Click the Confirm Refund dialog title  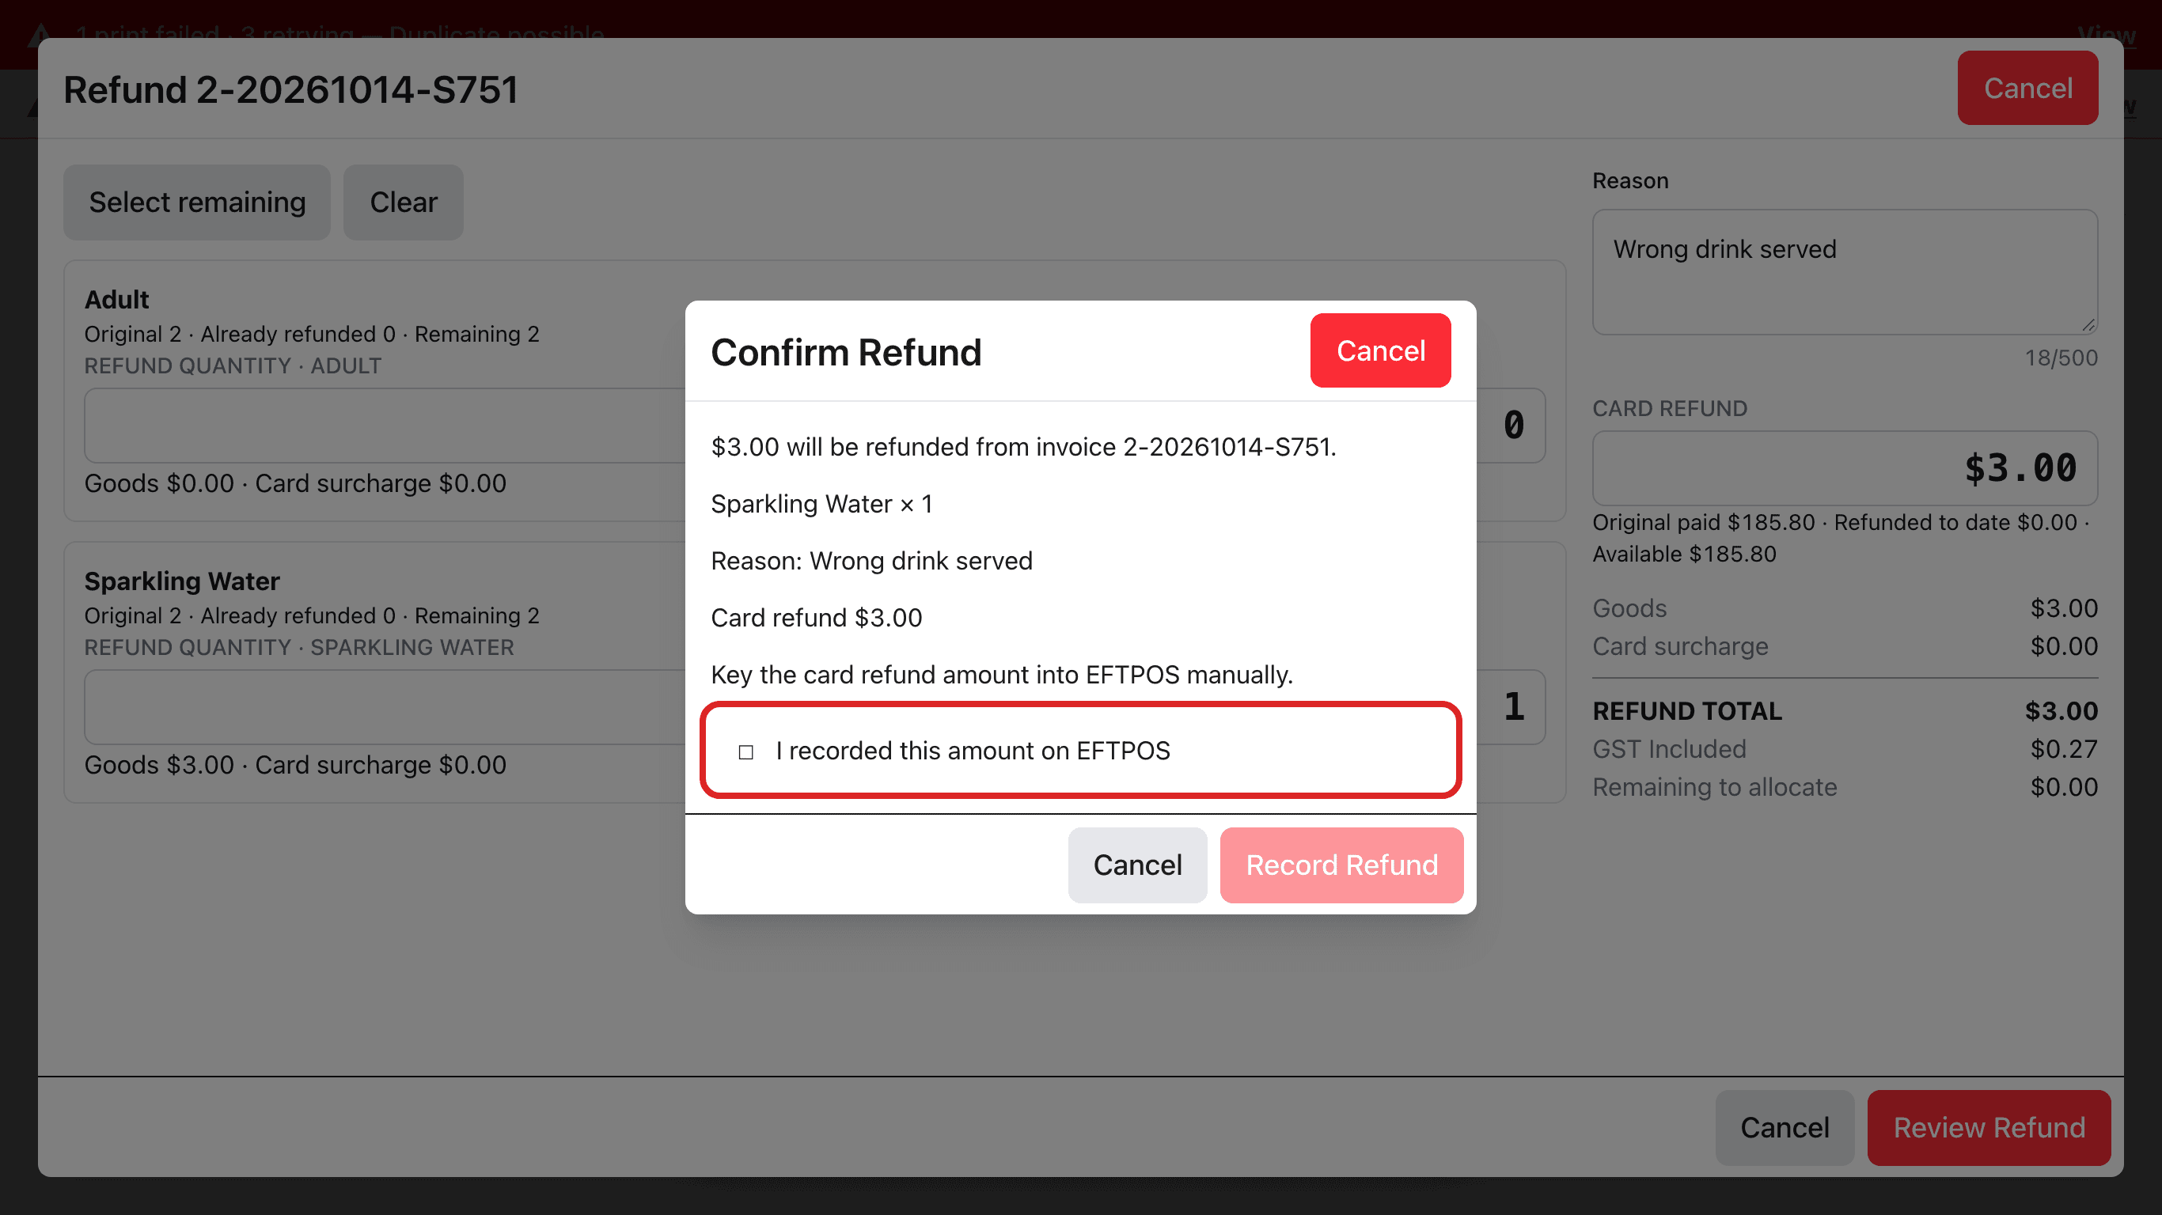point(845,353)
